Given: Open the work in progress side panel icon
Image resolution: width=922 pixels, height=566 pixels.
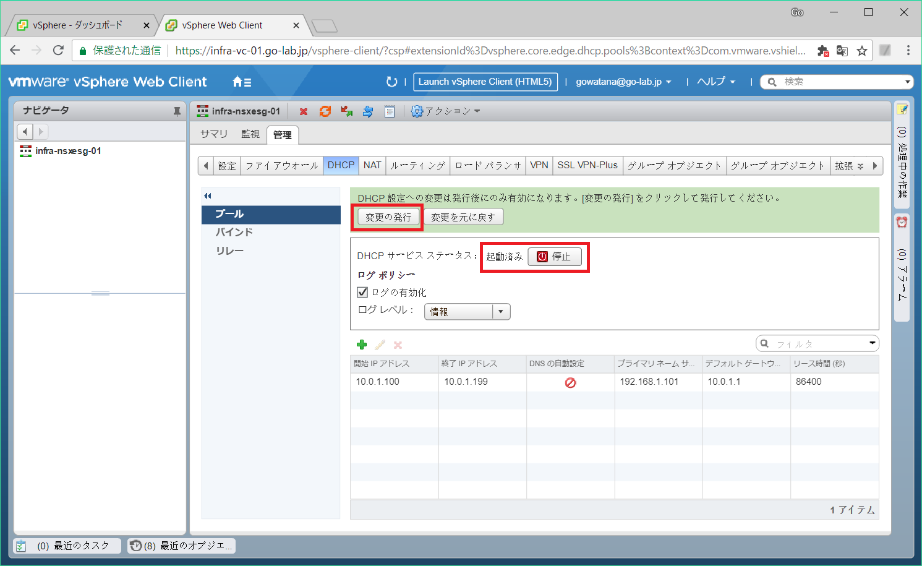Looking at the screenshot, I should pos(902,109).
